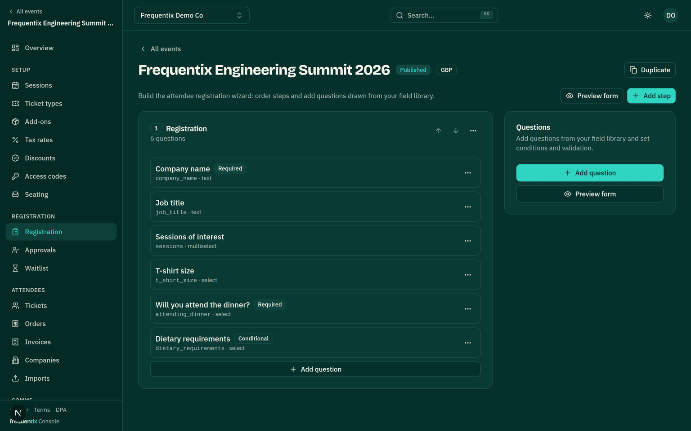The height and width of the screenshot is (431, 691).
Task: Return to All events from sidebar
Action: coord(26,11)
